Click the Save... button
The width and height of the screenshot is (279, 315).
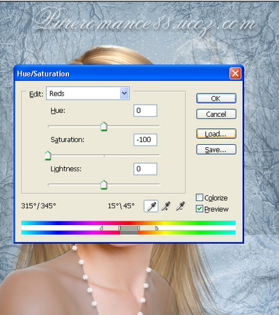216,150
